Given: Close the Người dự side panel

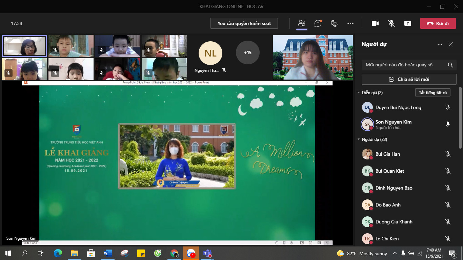Looking at the screenshot, I should [451, 44].
